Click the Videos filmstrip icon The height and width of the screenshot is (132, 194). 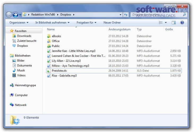(x=14, y=75)
